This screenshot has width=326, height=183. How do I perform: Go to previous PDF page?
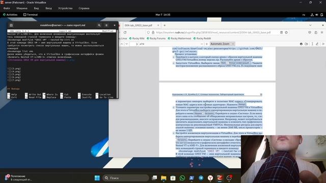pos(122,44)
